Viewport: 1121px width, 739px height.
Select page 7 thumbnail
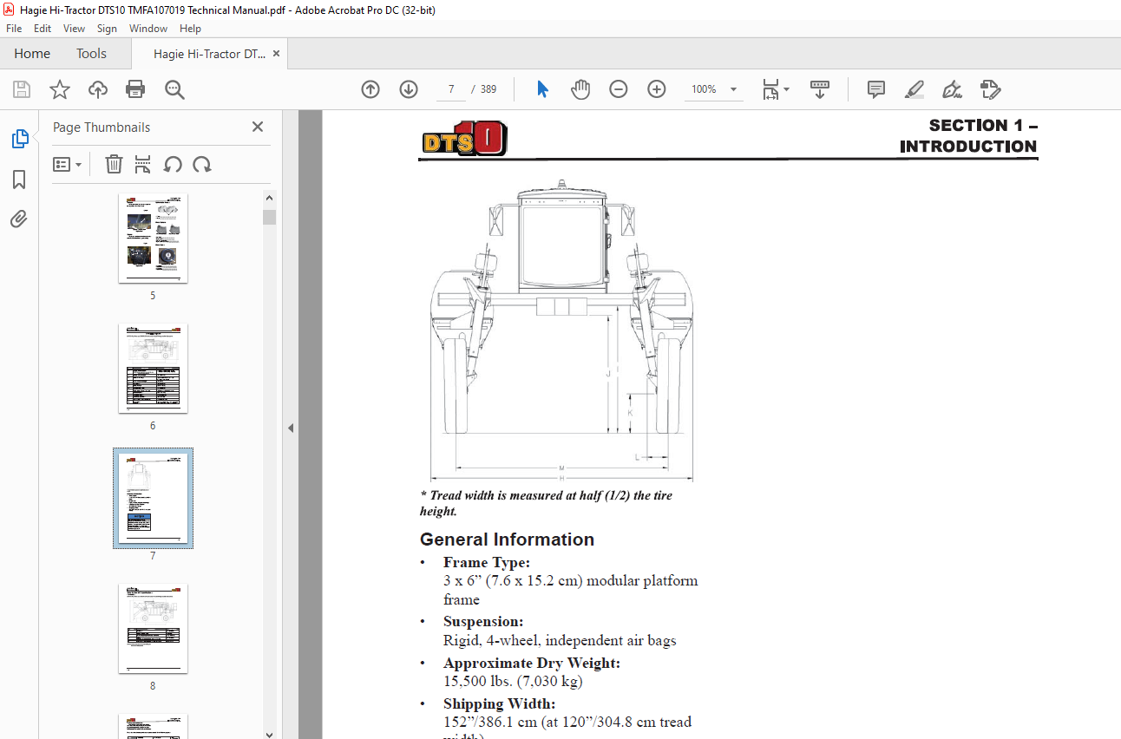[x=153, y=498]
